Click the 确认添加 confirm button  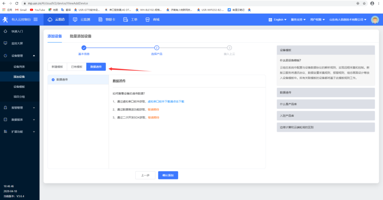(x=168, y=175)
